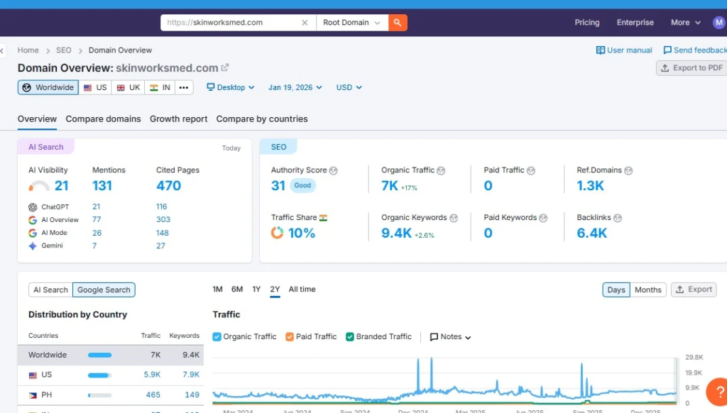Viewport: 727px width, 413px height.
Task: Open the Root Domain dropdown
Action: [351, 23]
